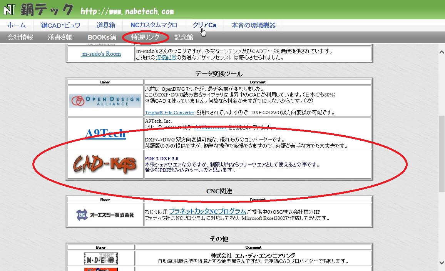Open the 鍋CAD・ビュワ menu

pos(61,25)
